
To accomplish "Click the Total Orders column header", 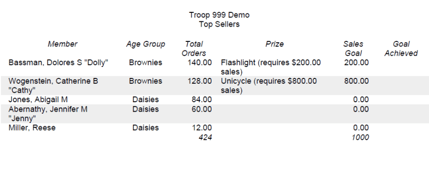I will coord(194,48).
